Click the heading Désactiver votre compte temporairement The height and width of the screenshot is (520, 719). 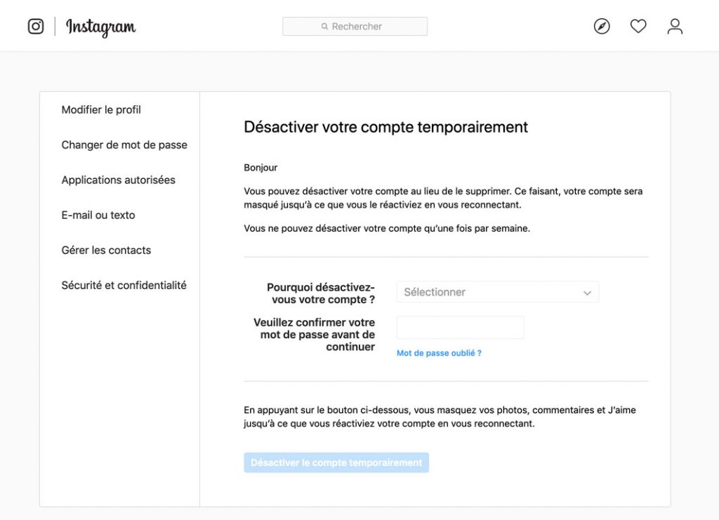(x=385, y=127)
